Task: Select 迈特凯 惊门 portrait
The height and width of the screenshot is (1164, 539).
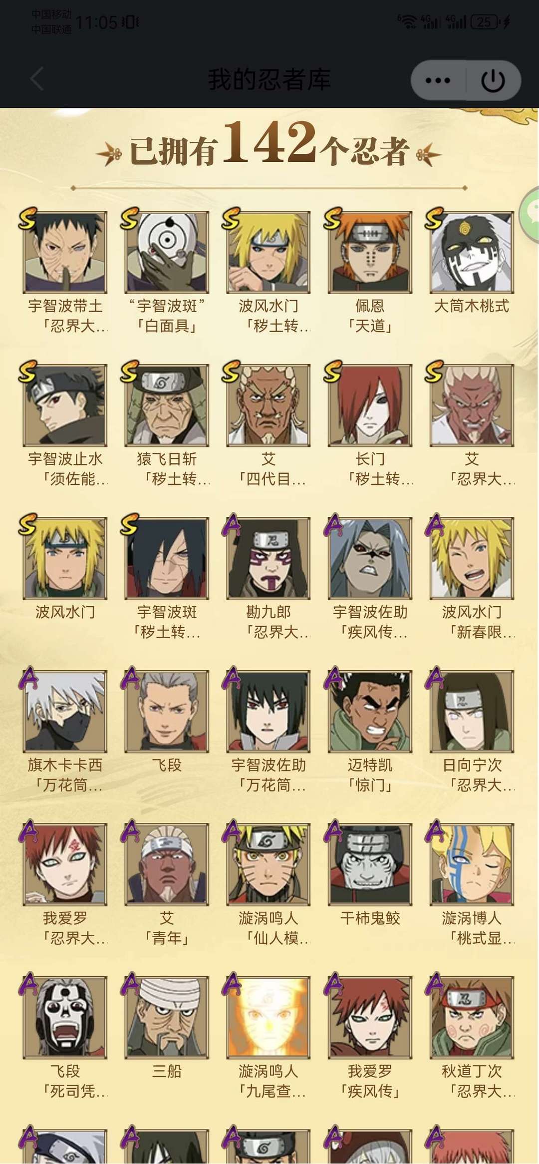Action: point(370,712)
